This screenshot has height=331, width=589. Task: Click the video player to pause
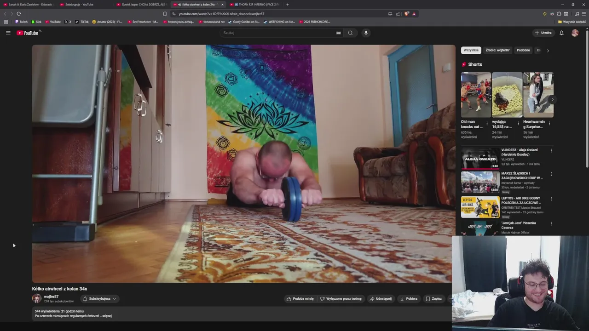243,164
